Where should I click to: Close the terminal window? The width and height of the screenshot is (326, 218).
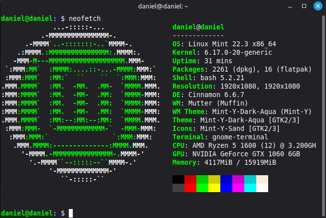tap(318, 6)
